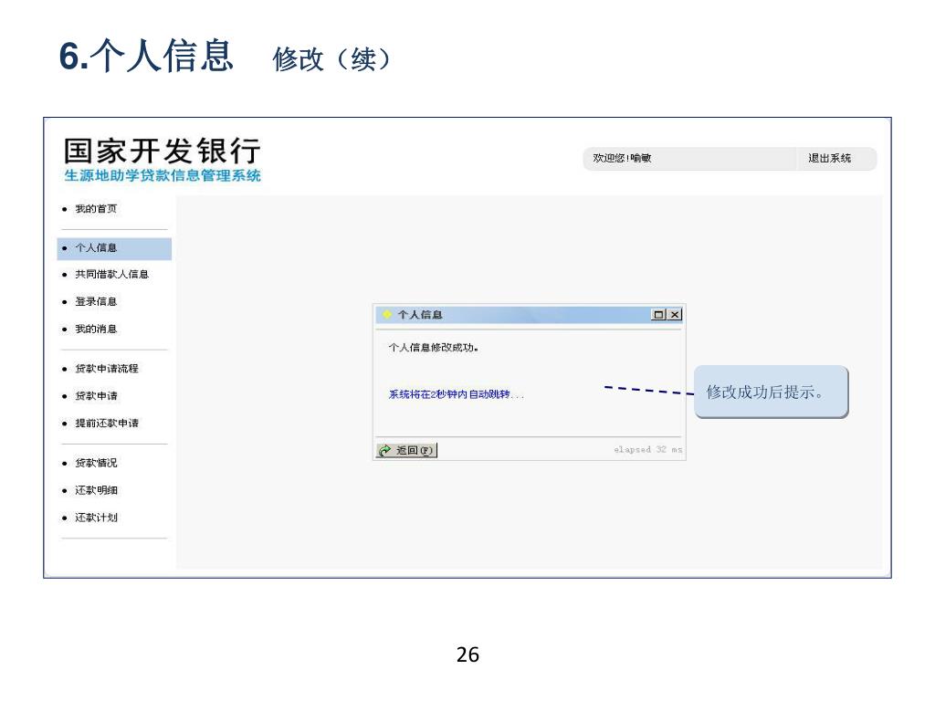Go to 登录信息 page
Image resolution: width=935 pixels, height=701 pixels.
coord(96,301)
